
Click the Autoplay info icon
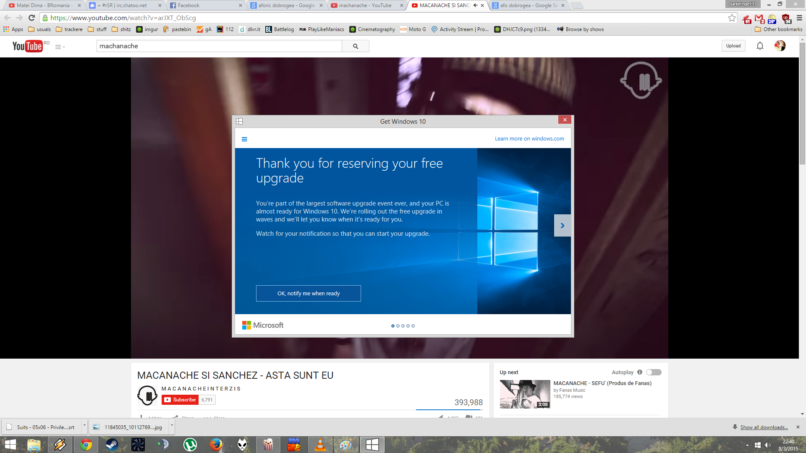click(x=640, y=372)
